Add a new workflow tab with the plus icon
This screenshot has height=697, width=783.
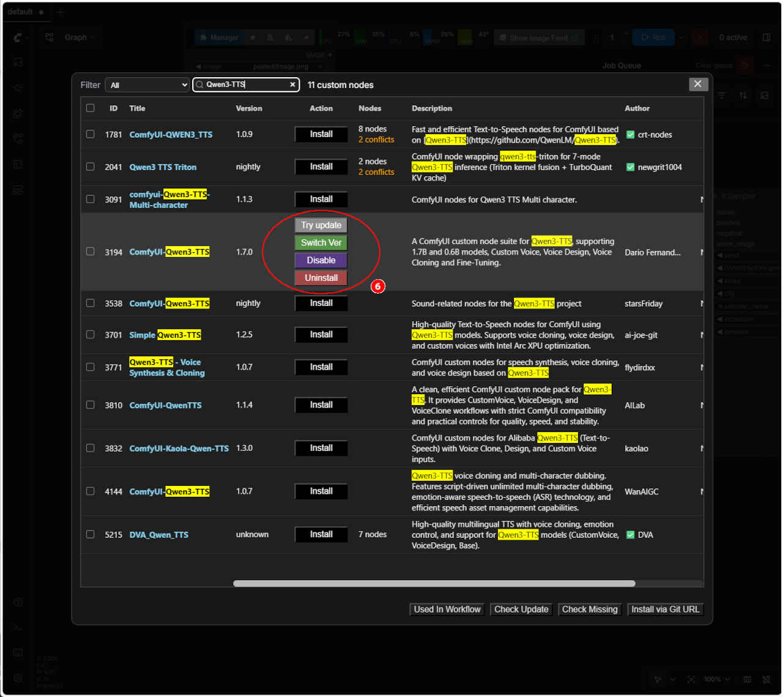60,12
